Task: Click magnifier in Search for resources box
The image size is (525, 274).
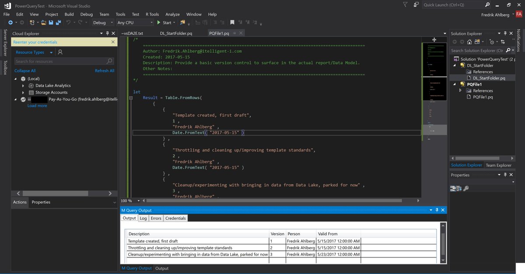Action: click(109, 61)
